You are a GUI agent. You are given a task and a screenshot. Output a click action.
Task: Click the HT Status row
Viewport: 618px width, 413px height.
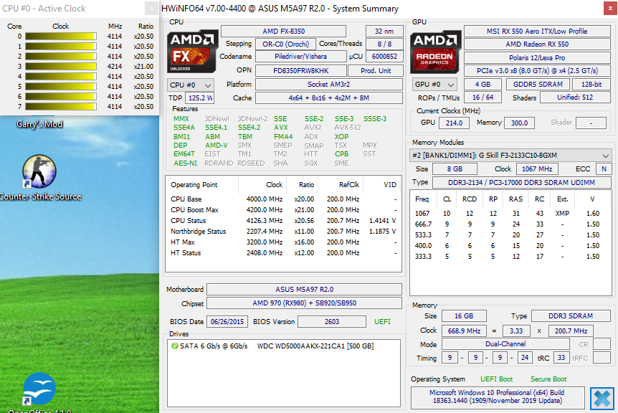[283, 253]
